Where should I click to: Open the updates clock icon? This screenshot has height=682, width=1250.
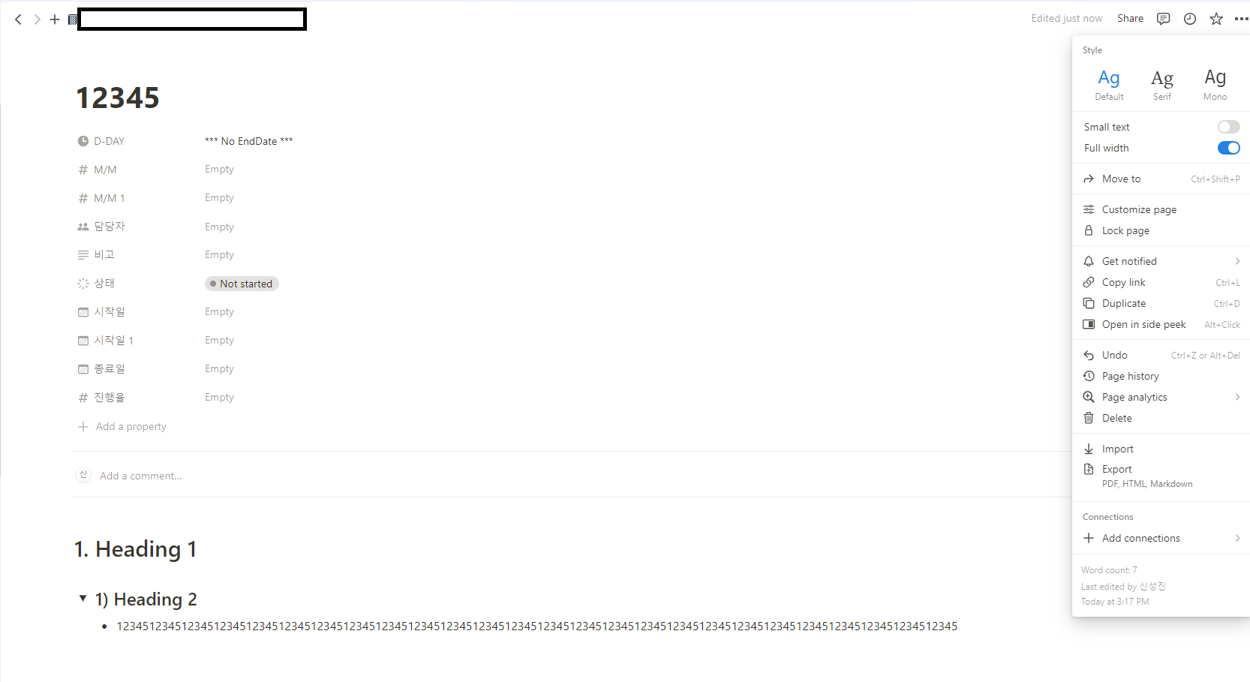pyautogui.click(x=1190, y=19)
